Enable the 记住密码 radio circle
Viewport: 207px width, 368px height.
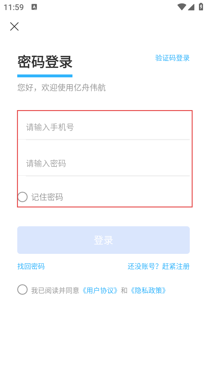[22, 197]
